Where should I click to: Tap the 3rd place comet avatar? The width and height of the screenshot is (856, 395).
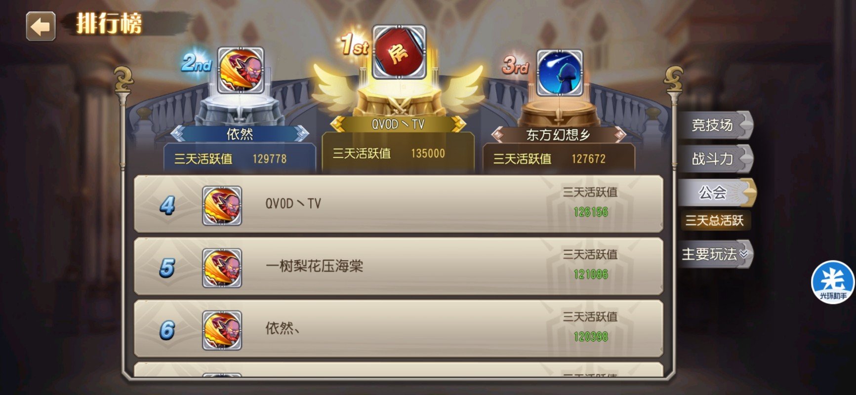tap(559, 73)
